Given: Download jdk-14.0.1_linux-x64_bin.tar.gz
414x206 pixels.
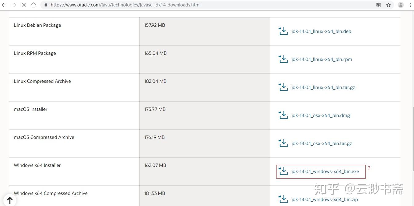Looking at the screenshot, I should (323, 87).
